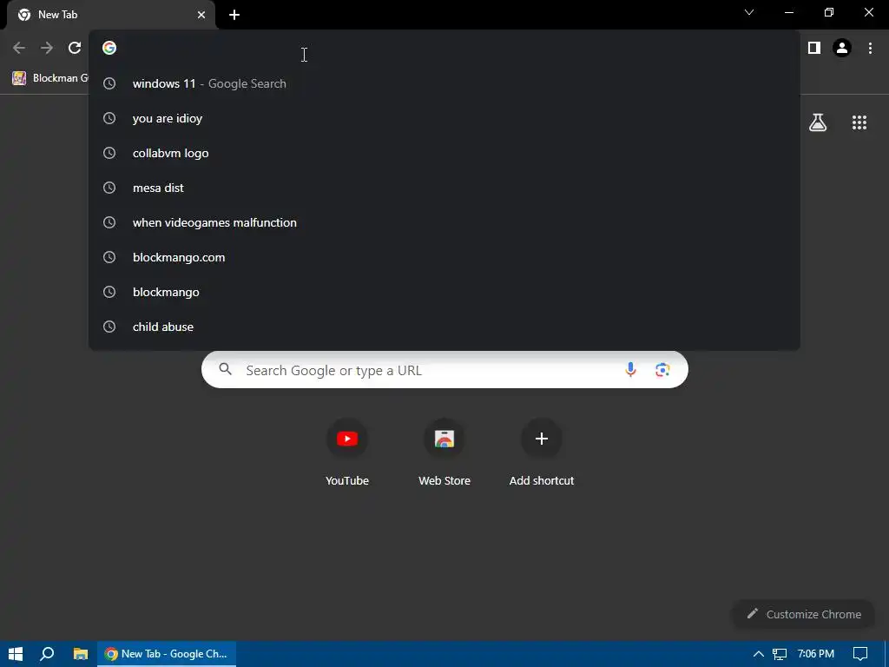Click the Google icon in the address bar
Viewport: 889px width, 667px height.
(109, 49)
